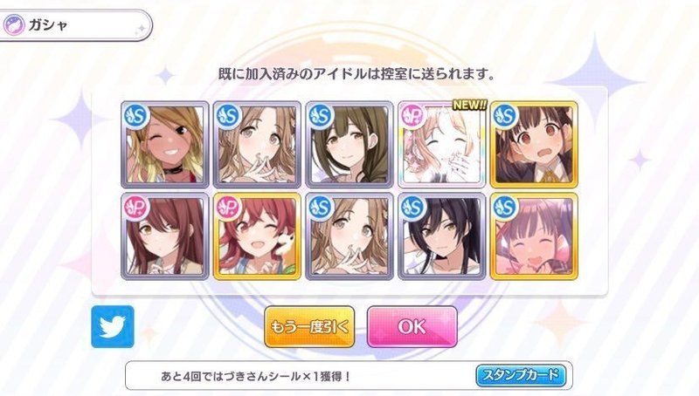Open the gold-framed laughing idol with pink headphones

[x=534, y=236]
